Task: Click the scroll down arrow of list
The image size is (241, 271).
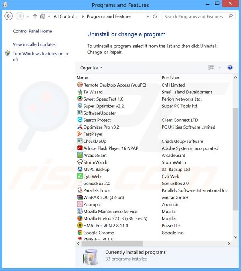Action: coord(235,237)
